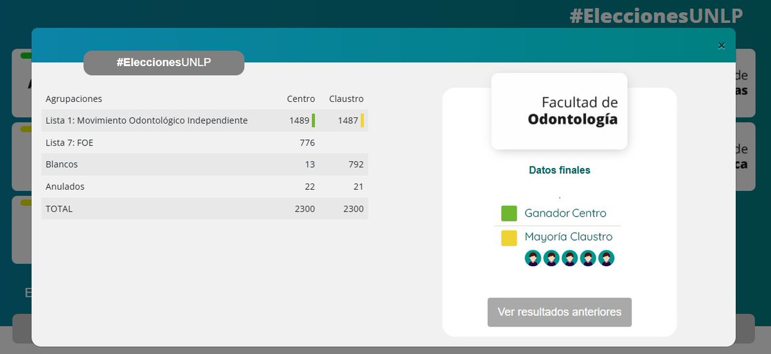Click the TOTAL row label
The width and height of the screenshot is (771, 354).
(x=59, y=208)
